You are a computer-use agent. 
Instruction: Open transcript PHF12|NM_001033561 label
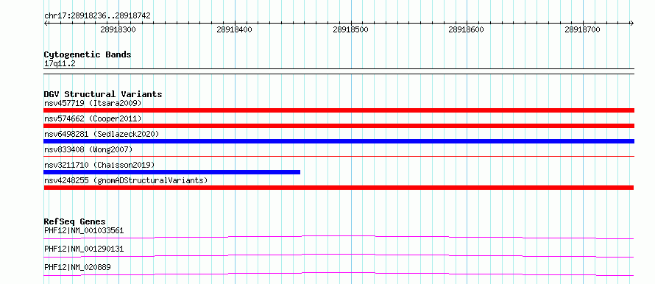coord(84,230)
